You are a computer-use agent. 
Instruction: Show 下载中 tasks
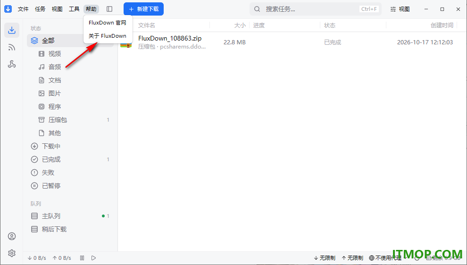pos(70,146)
